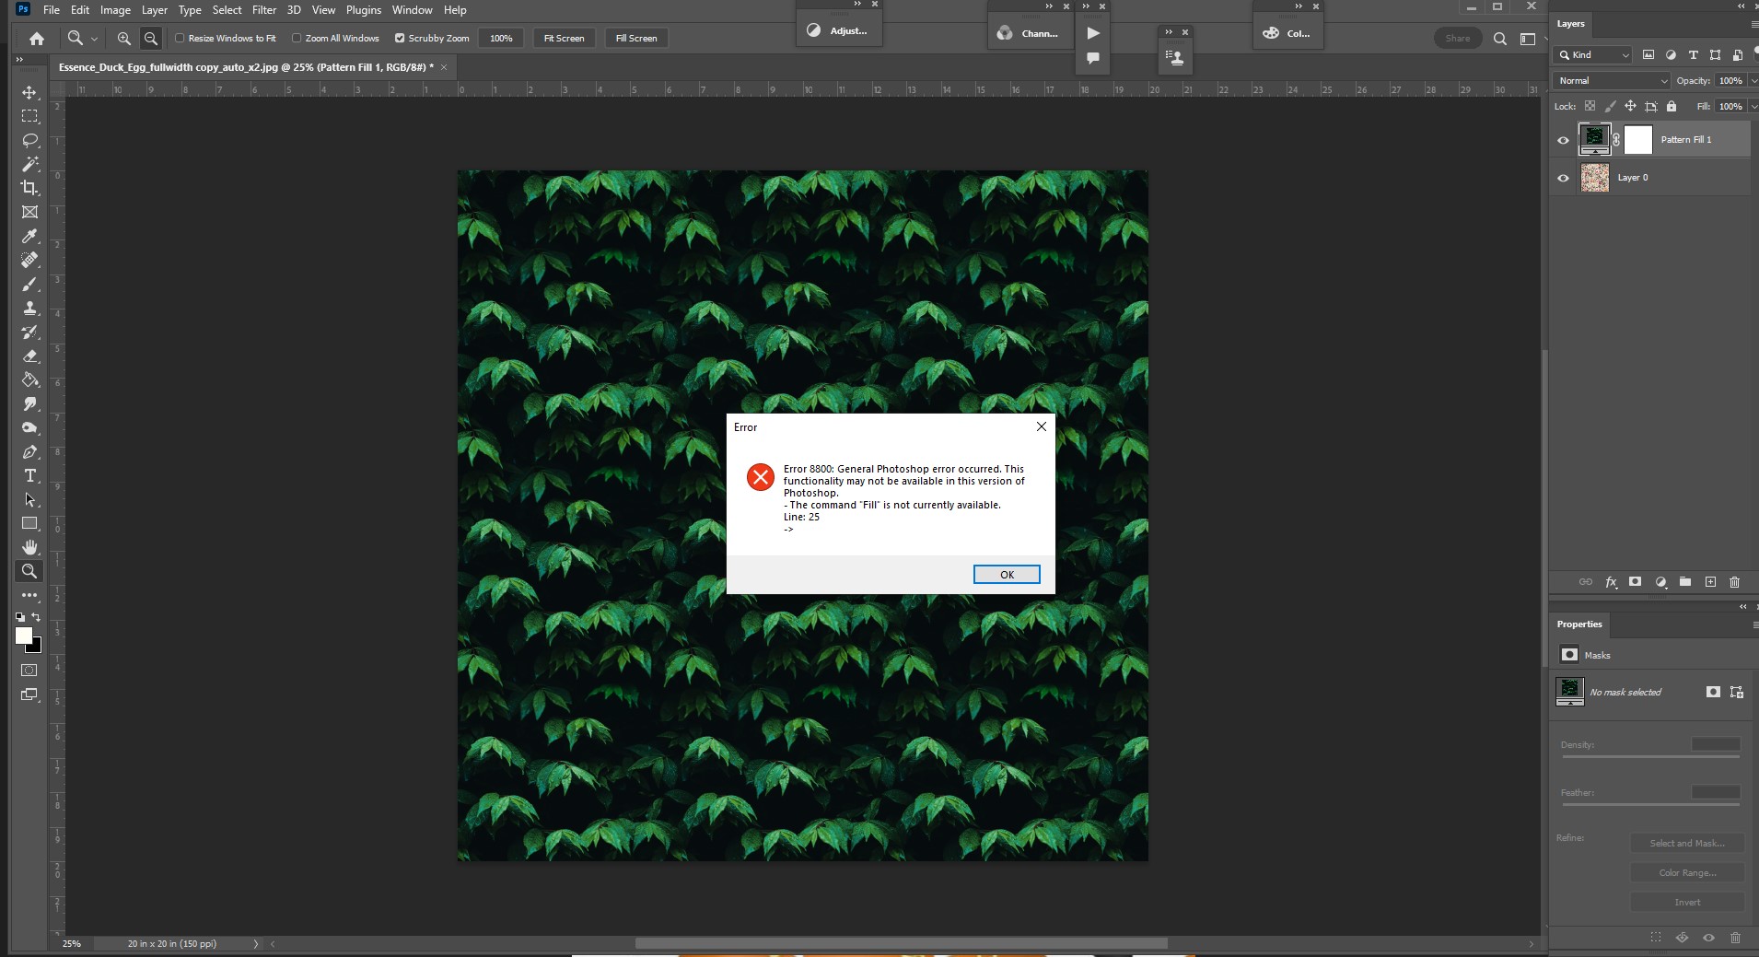Open the Kind filter dropdown
Viewport: 1759px width, 957px height.
click(x=1592, y=55)
